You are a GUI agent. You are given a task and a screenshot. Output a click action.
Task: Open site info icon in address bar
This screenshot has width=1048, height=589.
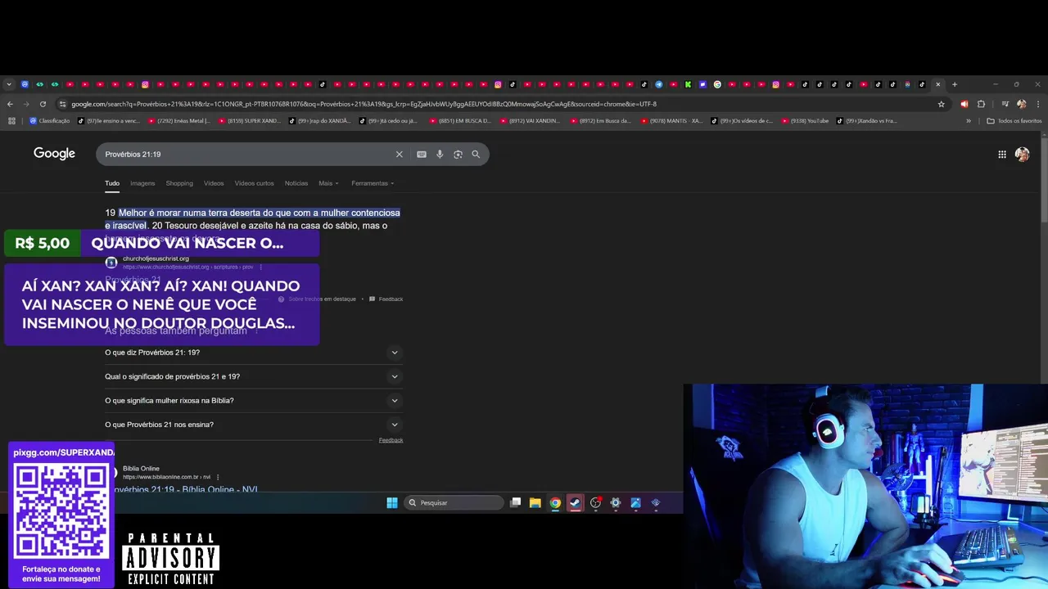point(62,104)
